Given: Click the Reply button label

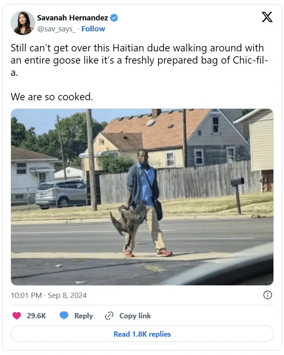Looking at the screenshot, I should pos(84,315).
